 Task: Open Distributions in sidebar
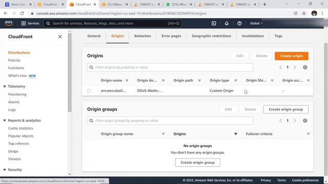coord(19,53)
